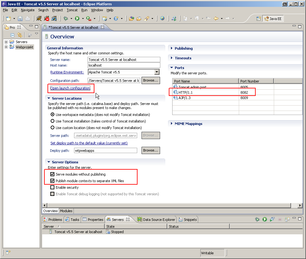
Task: Click the Host name input field
Action: point(124,65)
